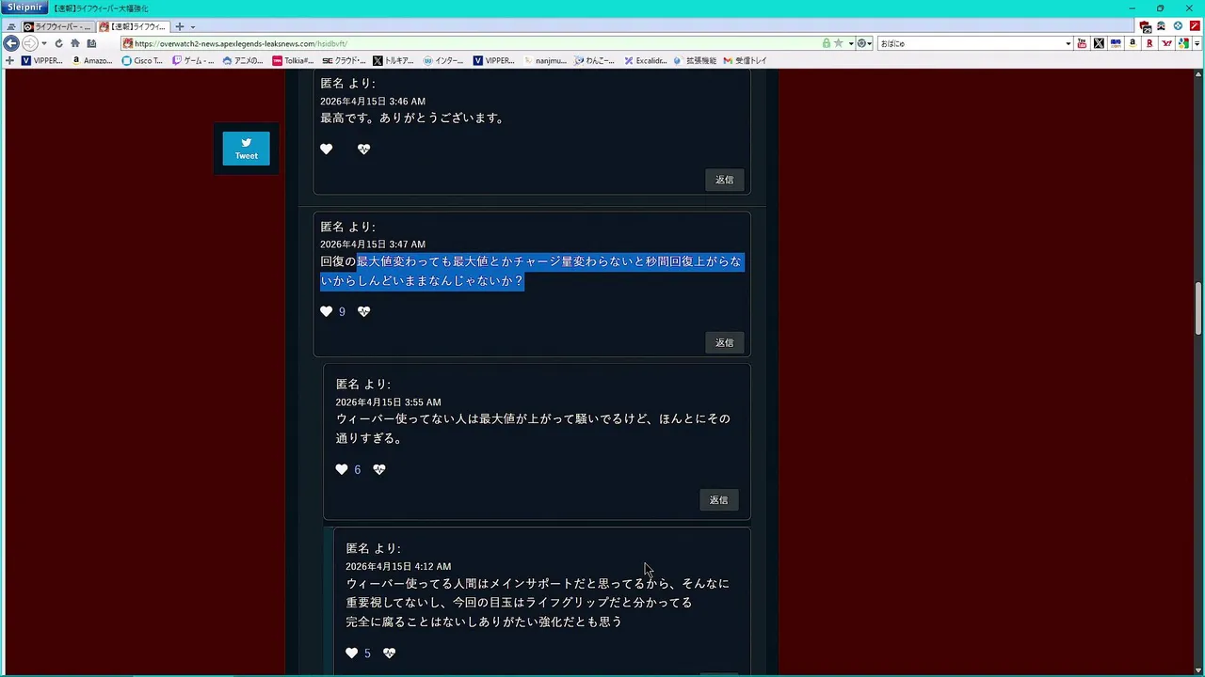
Task: Click the green padlock security icon
Action: tap(827, 43)
